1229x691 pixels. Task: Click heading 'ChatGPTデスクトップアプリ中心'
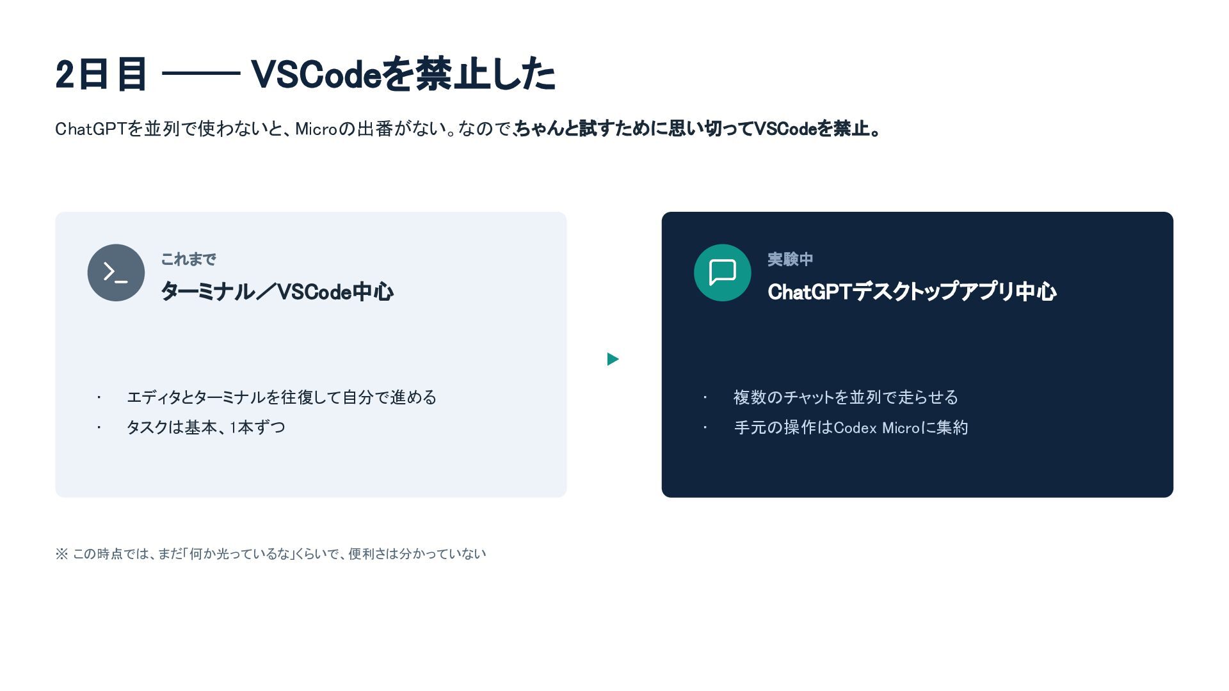coord(912,292)
